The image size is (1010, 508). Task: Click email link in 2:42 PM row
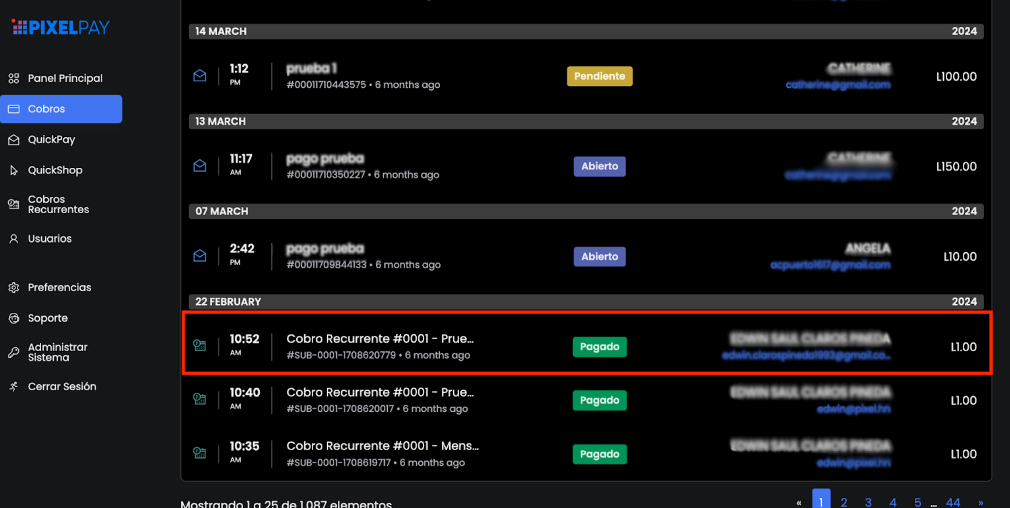(830, 265)
